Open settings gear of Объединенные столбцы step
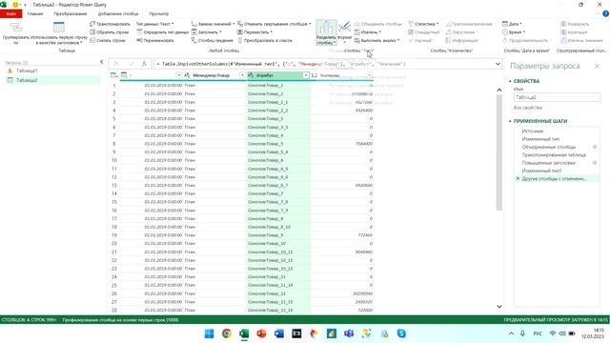 coord(595,147)
